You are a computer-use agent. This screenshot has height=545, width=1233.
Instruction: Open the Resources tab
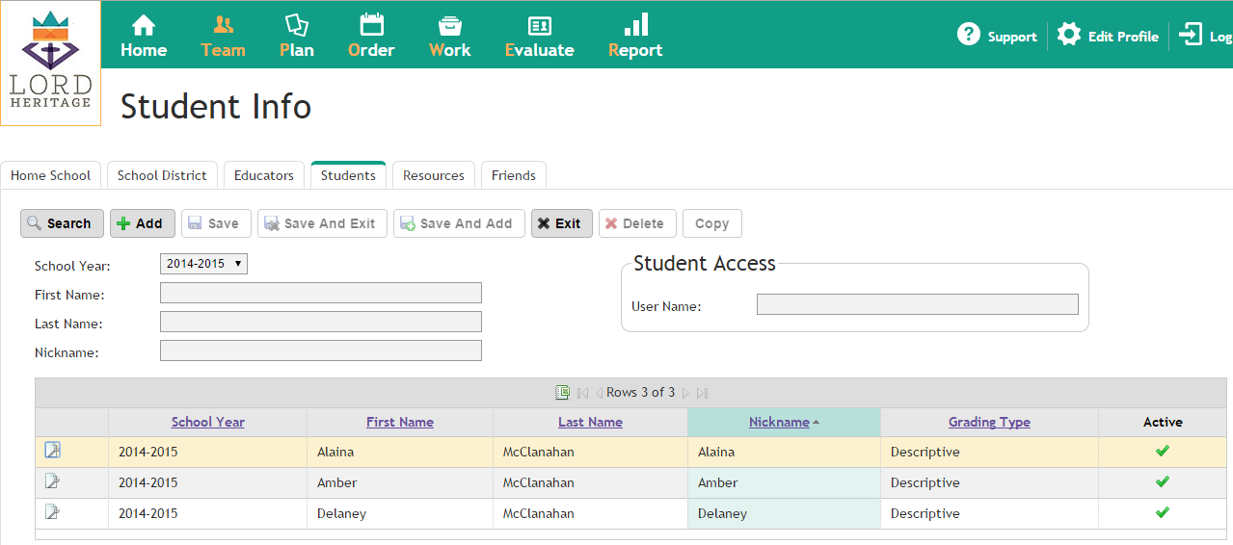point(433,175)
